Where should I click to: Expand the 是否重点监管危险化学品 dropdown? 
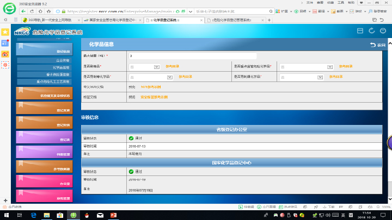pyautogui.click(x=306, y=66)
